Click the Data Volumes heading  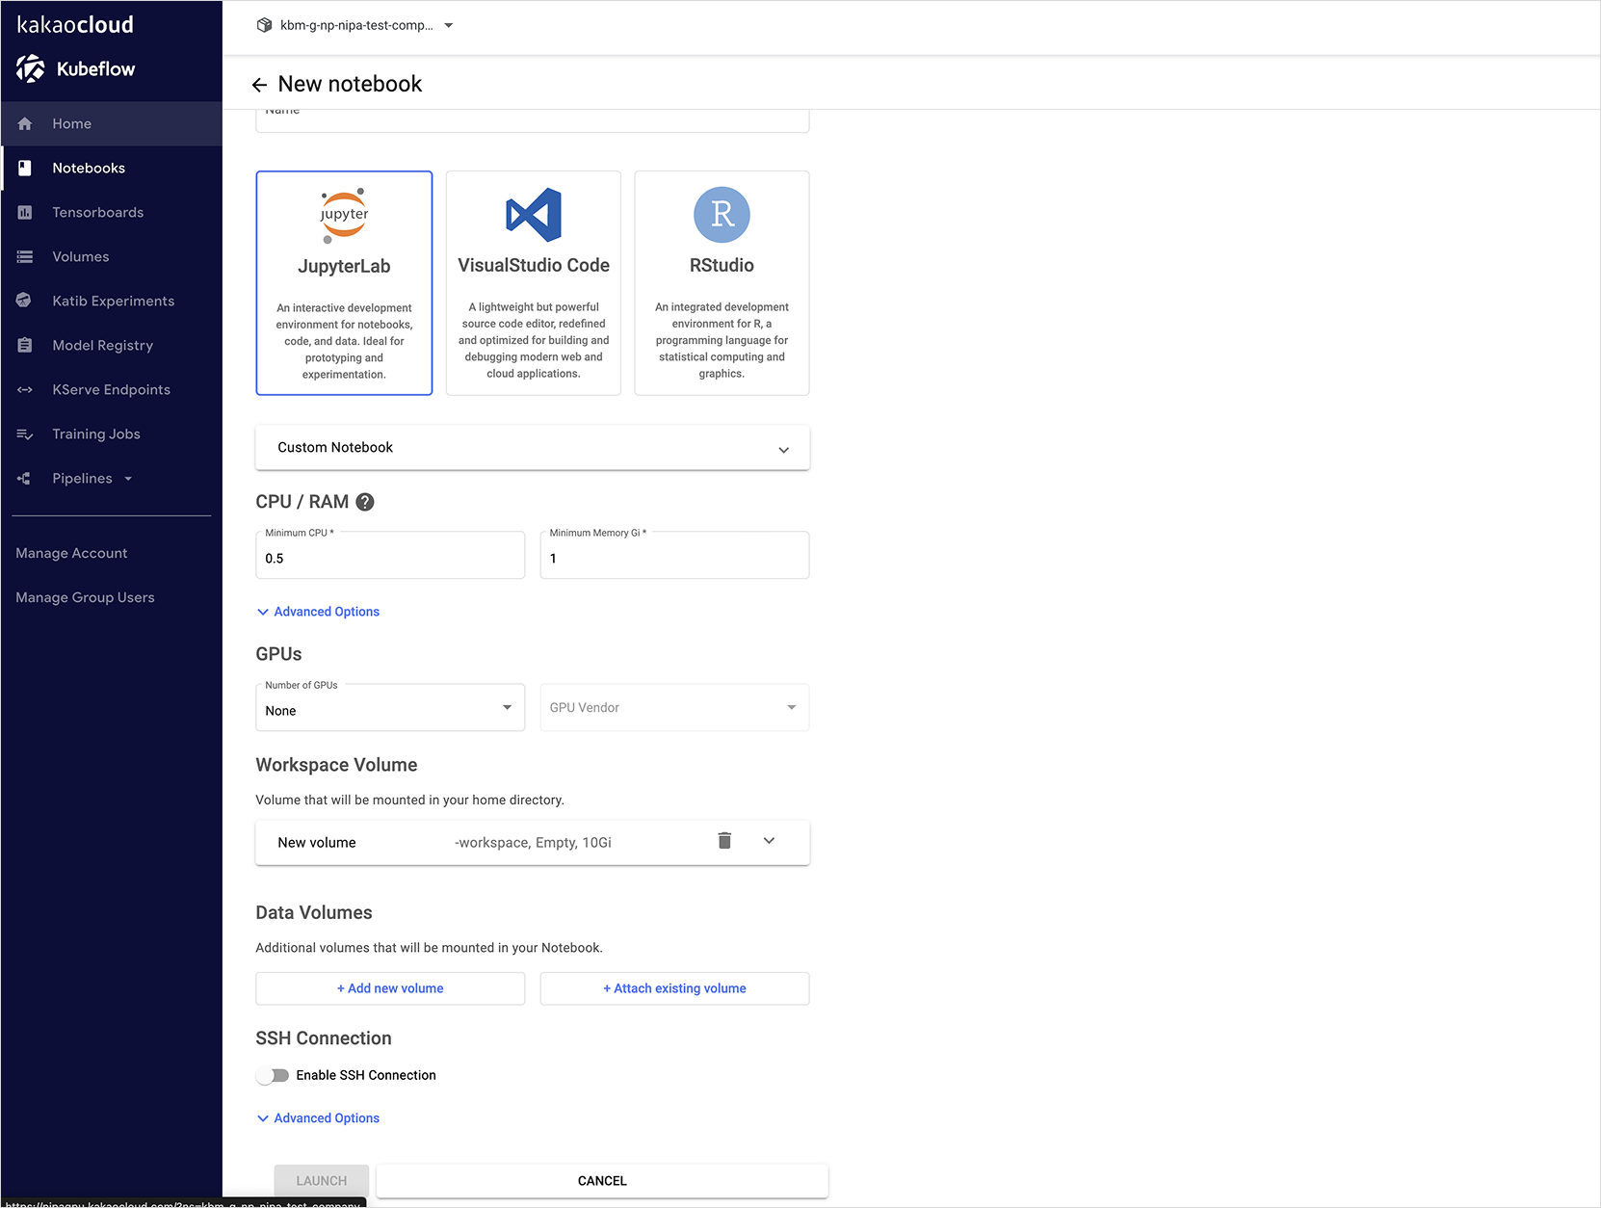click(314, 913)
